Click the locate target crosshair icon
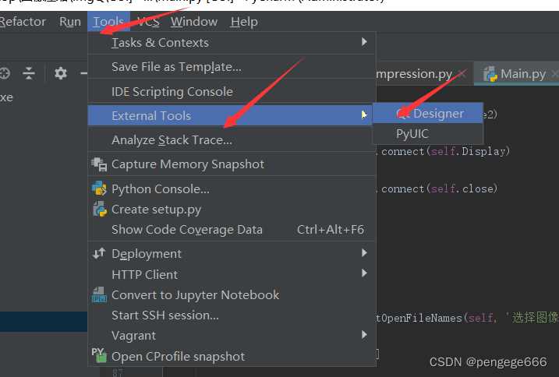Viewport: 559px width, 377px height. 4,73
